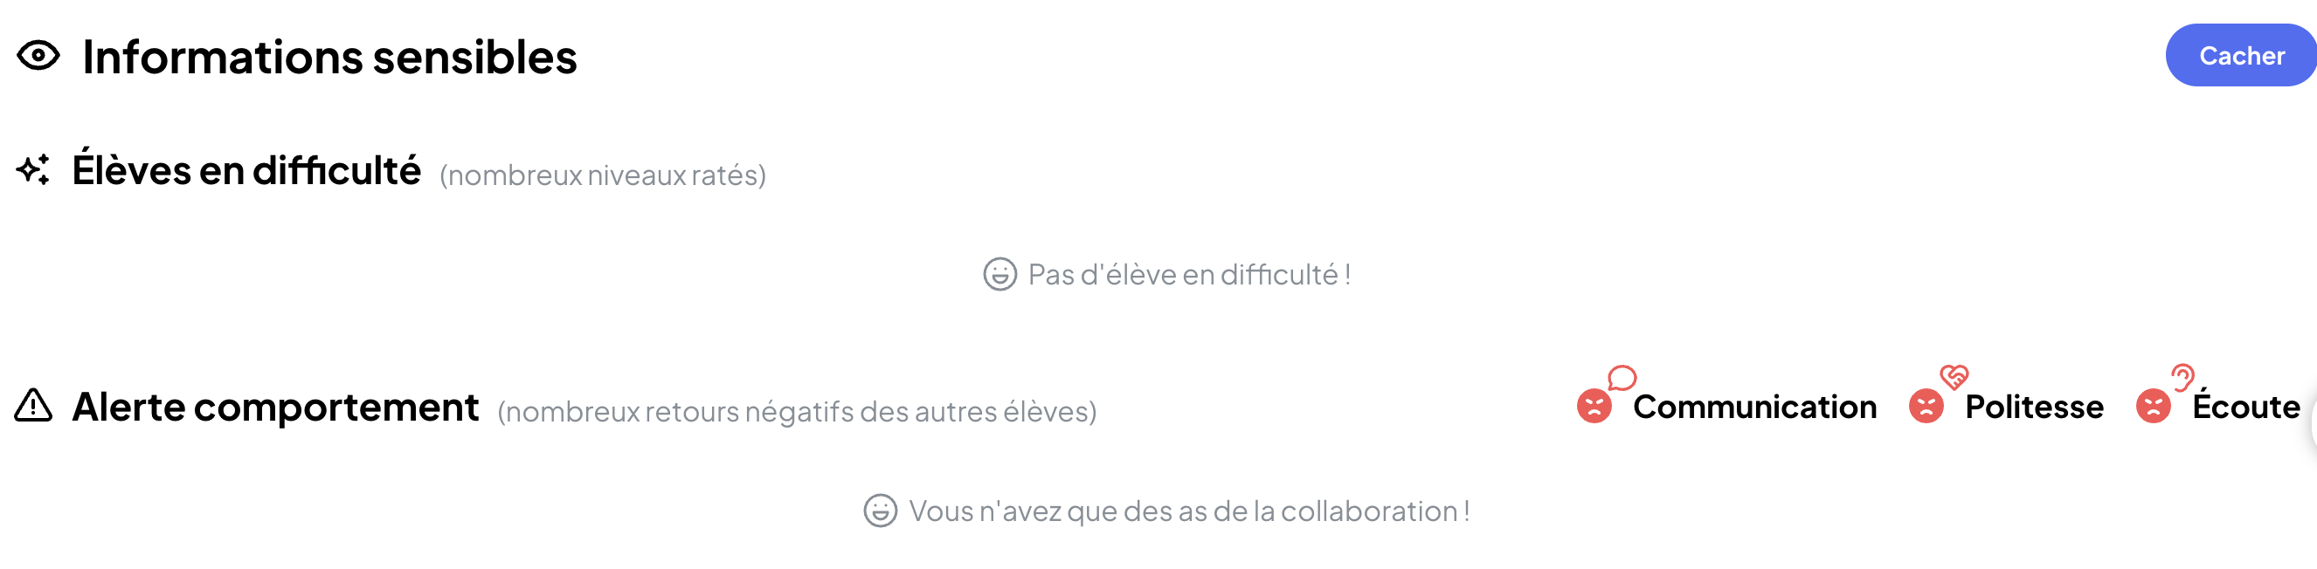
Task: Select the Politesse label
Action: (2034, 408)
